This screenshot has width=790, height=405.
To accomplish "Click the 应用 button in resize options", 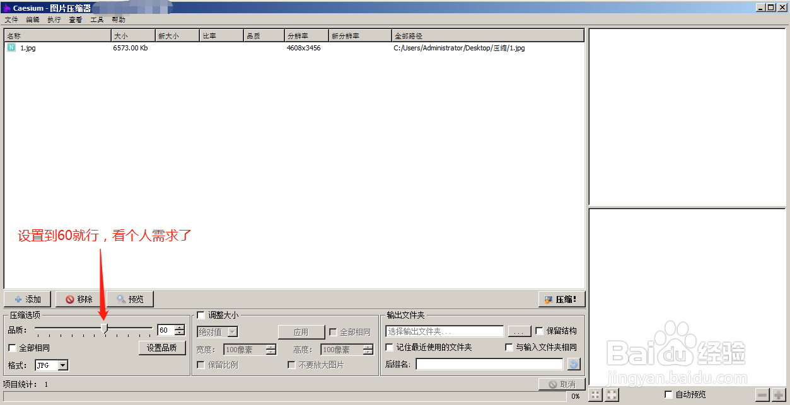I will click(301, 332).
